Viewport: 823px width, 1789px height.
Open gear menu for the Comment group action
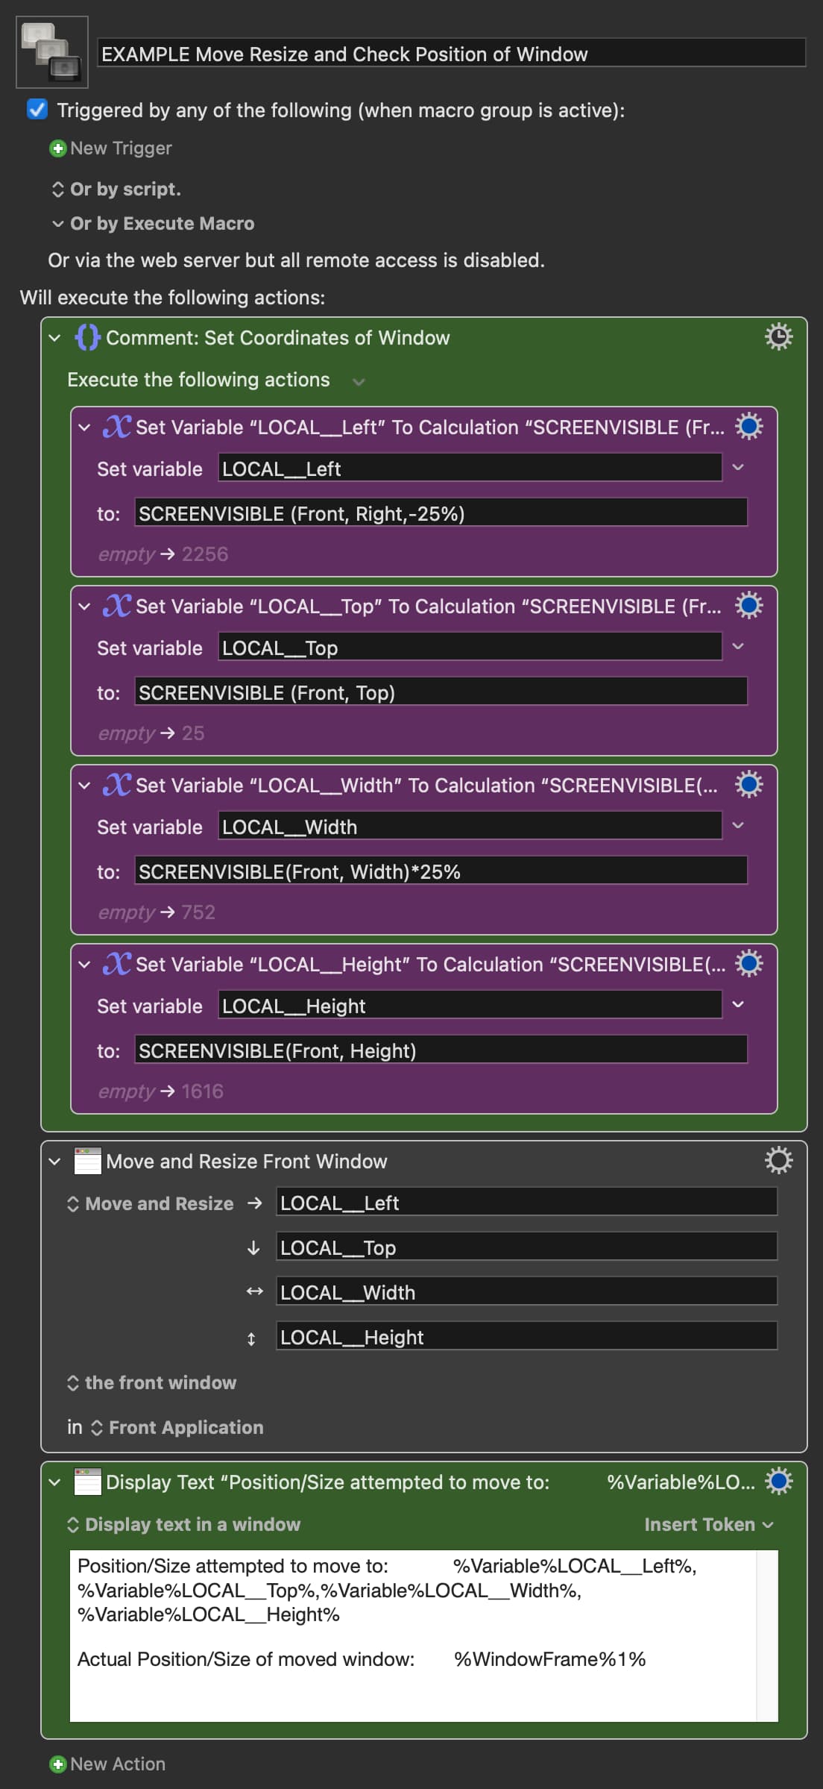[778, 337]
